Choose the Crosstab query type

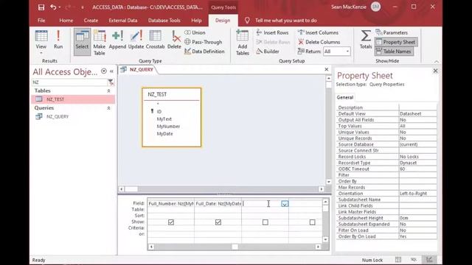coord(156,40)
